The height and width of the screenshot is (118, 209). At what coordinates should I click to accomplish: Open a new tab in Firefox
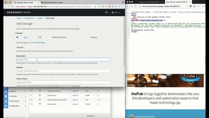pyautogui.click(x=194, y=2)
